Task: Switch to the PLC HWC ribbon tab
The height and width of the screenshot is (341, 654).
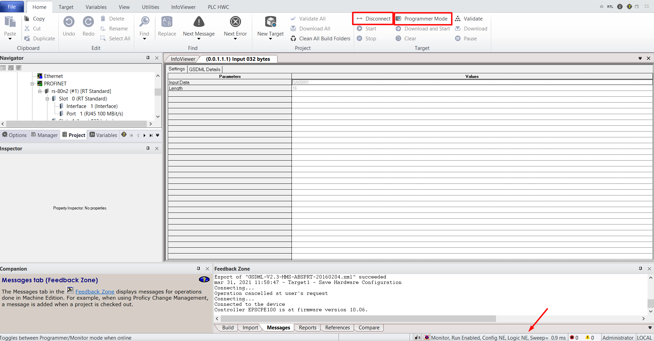Action: tap(218, 7)
